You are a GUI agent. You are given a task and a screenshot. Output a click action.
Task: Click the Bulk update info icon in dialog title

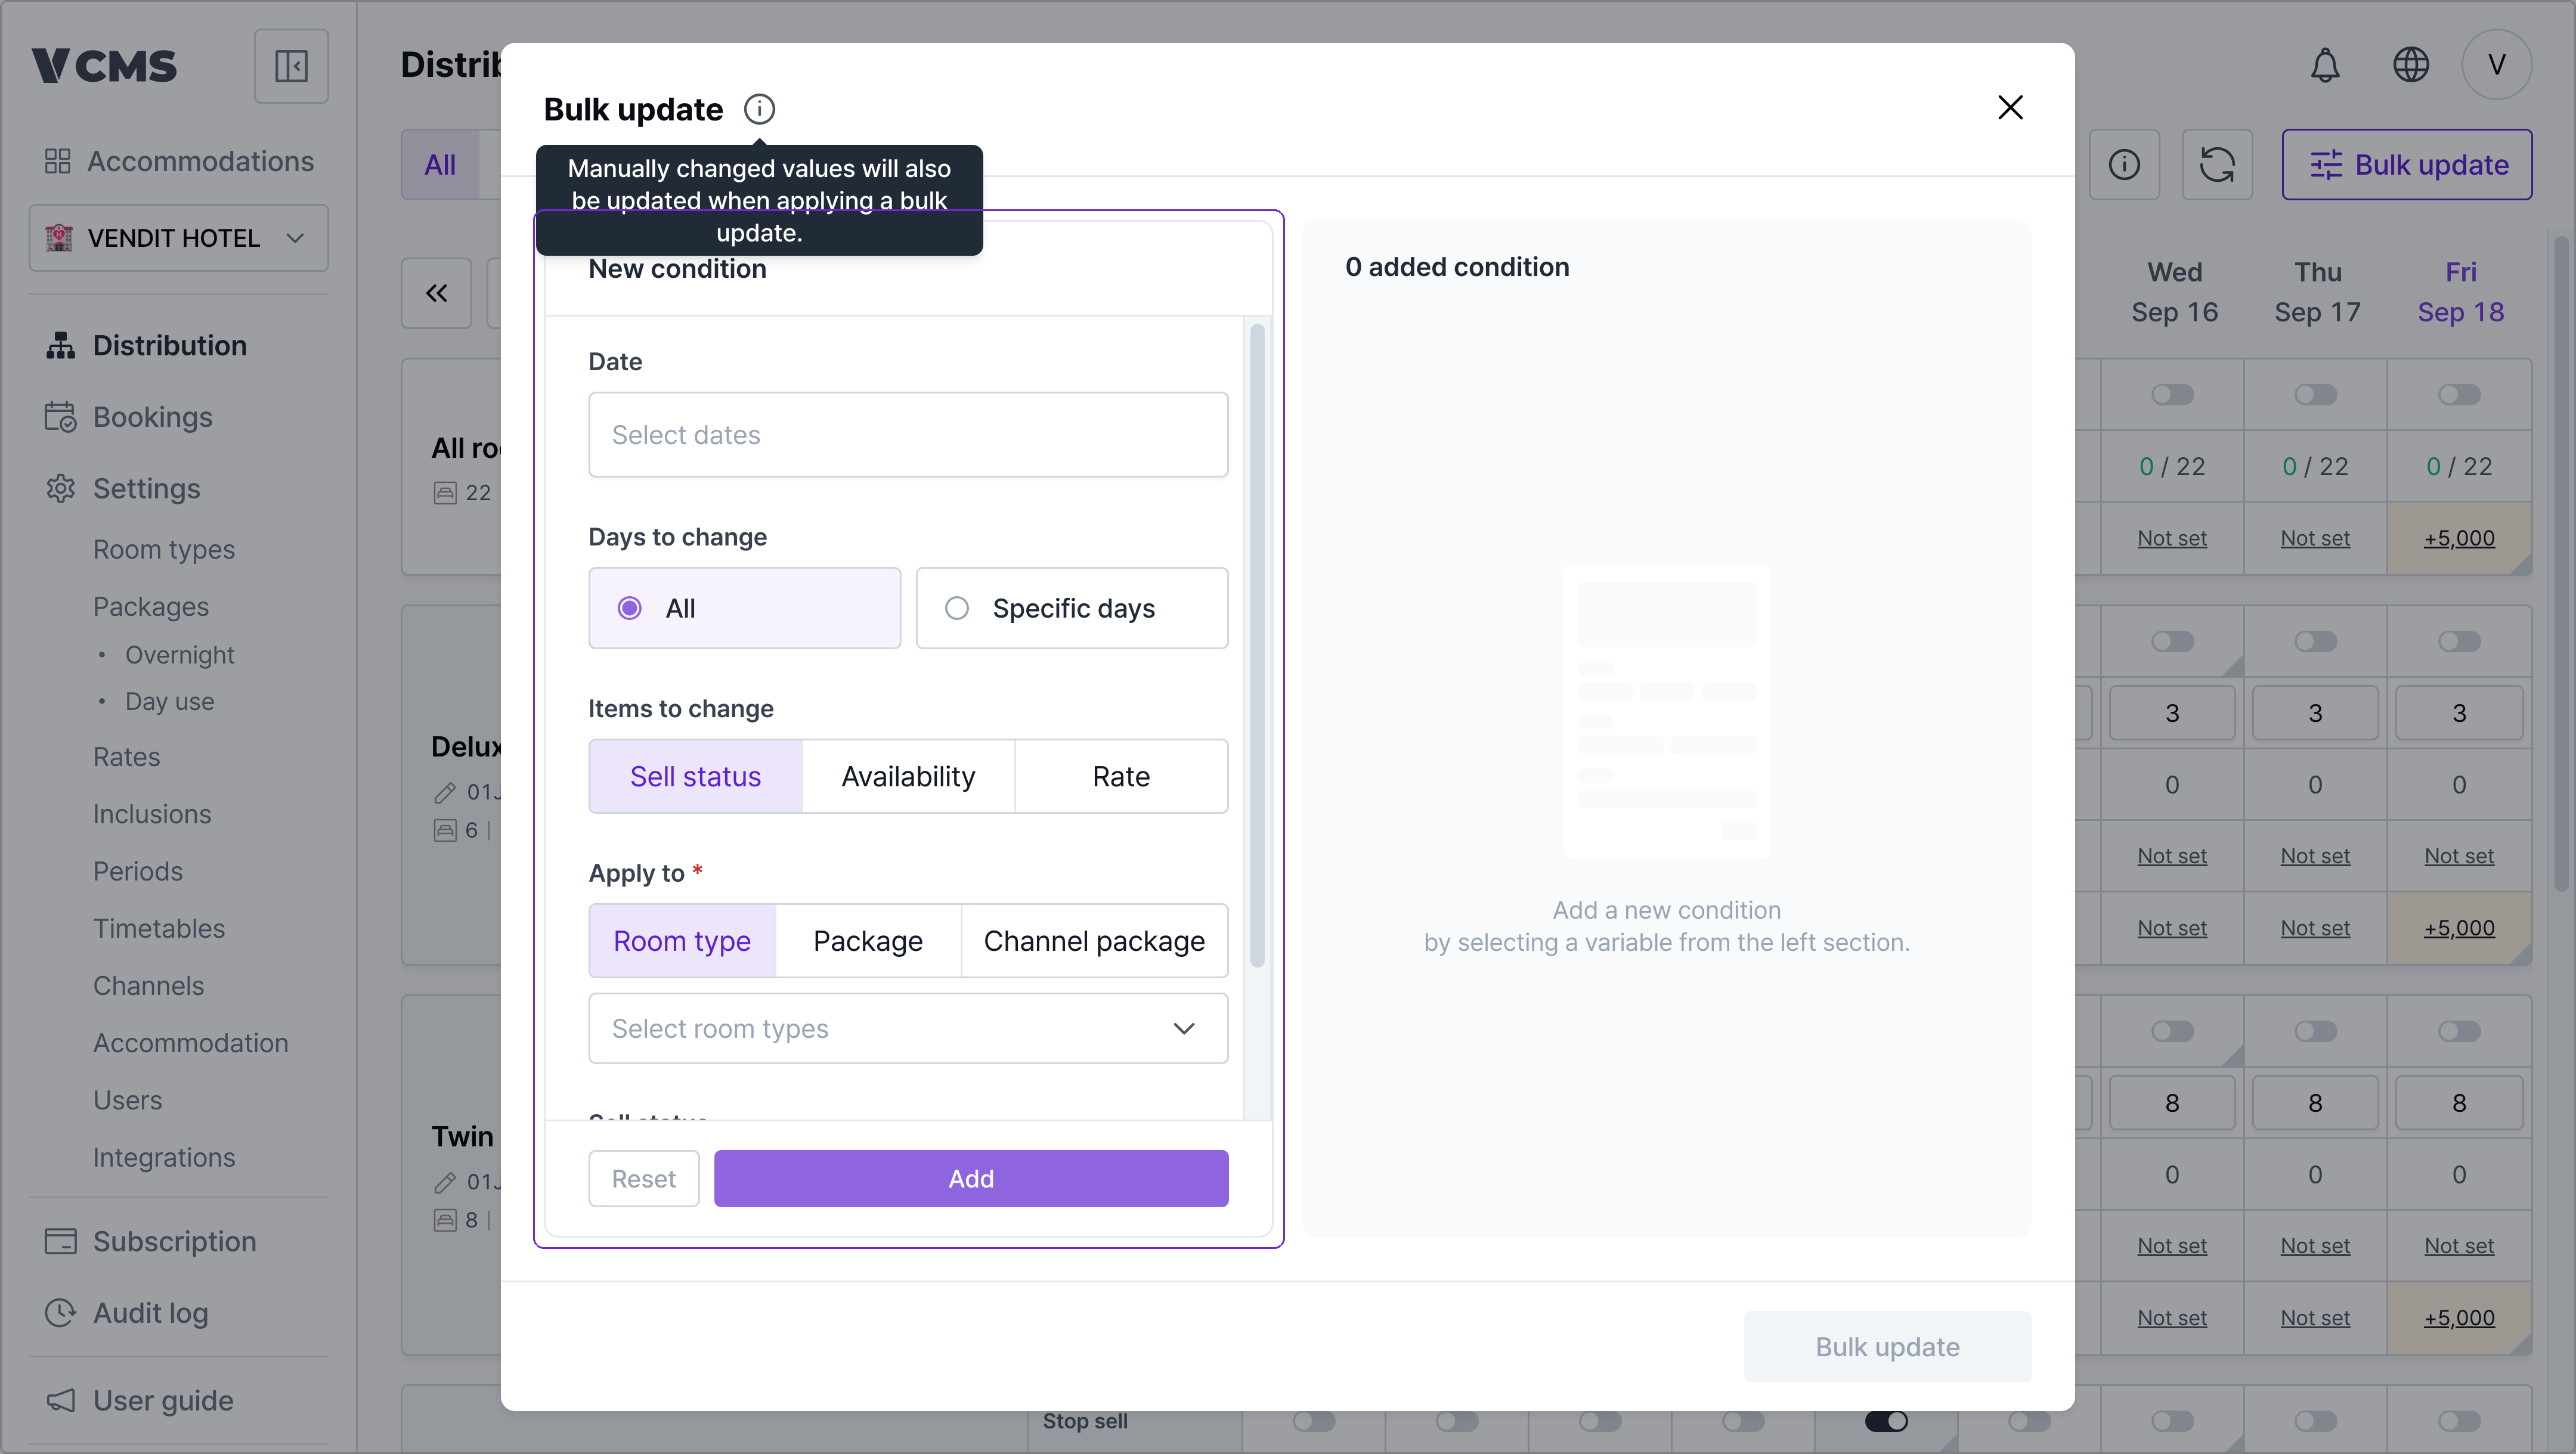click(759, 109)
